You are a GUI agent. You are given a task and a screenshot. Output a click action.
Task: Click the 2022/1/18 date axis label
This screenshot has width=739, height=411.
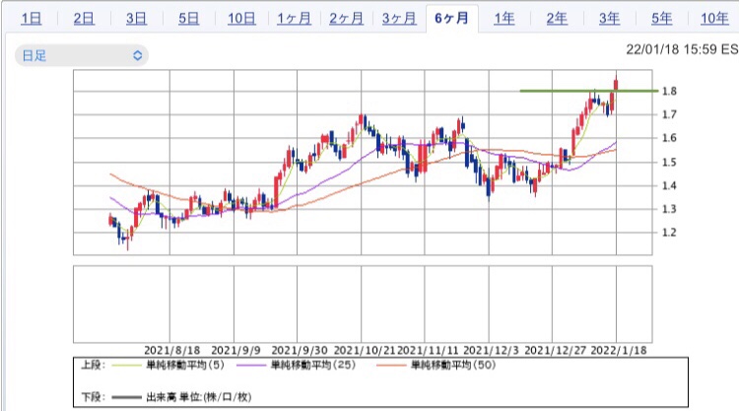(x=619, y=350)
